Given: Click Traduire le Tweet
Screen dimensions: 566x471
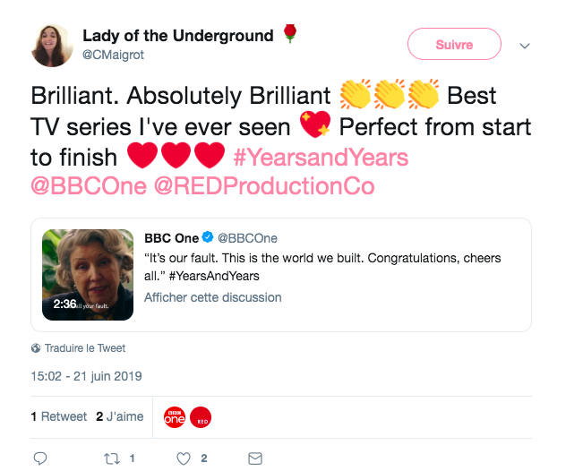Looking at the screenshot, I should (85, 348).
